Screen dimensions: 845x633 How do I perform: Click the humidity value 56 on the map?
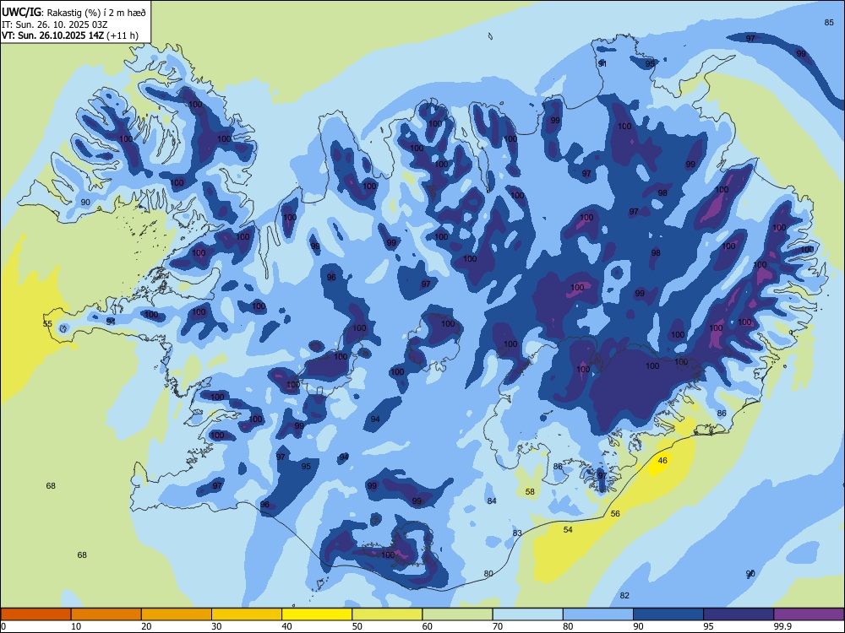tap(615, 513)
